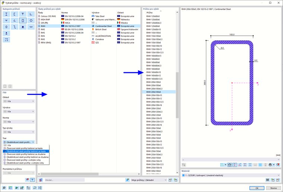Screen dimensions: 283x192
Task: Select the rail section category icon
Action: [x=23, y=27]
